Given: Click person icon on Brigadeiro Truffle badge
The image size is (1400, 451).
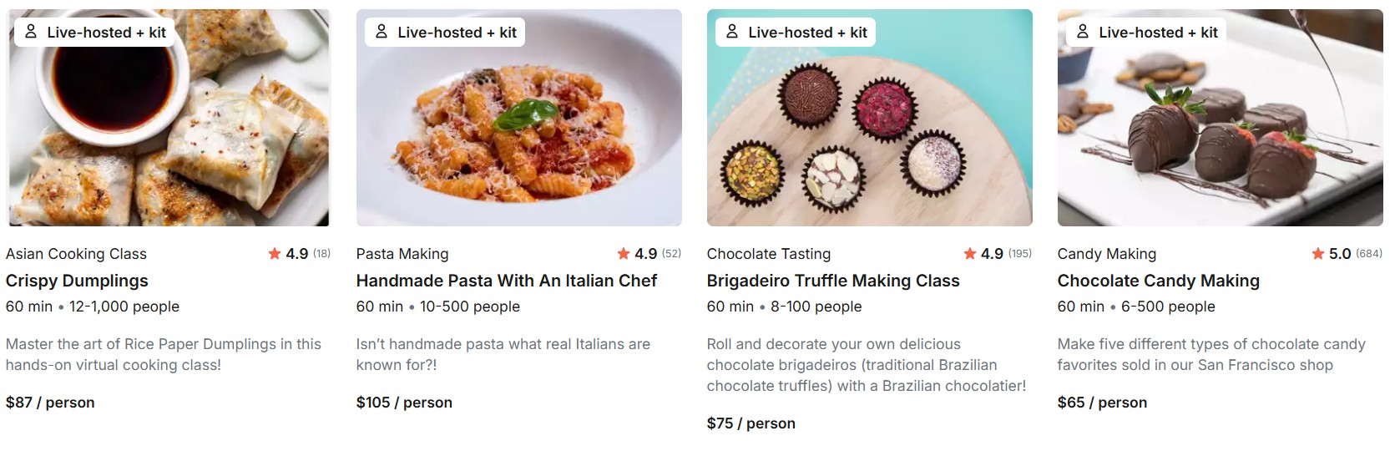Looking at the screenshot, I should [x=732, y=32].
